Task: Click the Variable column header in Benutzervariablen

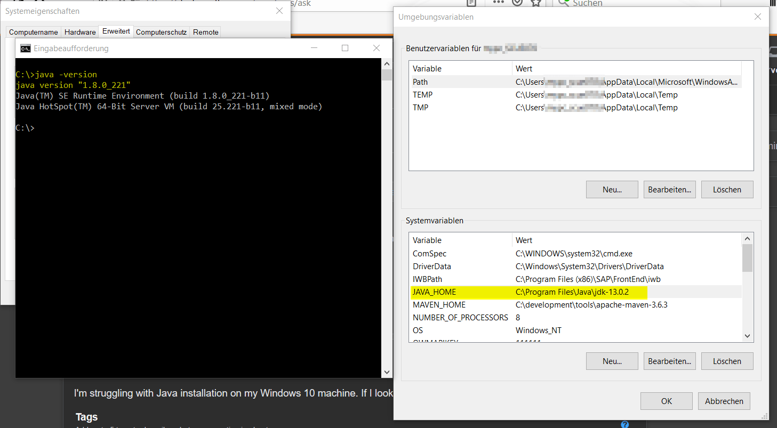Action: tap(461, 69)
